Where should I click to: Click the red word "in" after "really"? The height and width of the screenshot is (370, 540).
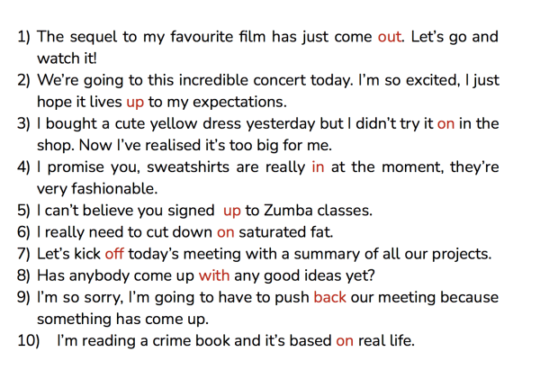click(x=318, y=167)
